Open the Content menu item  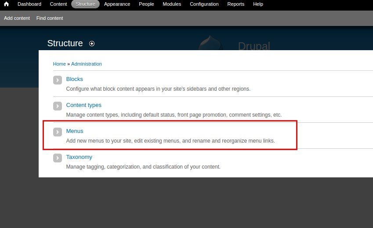pos(58,4)
